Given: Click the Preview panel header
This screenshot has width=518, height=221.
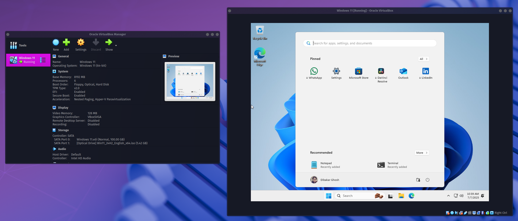Looking at the screenshot, I should [x=174, y=56].
